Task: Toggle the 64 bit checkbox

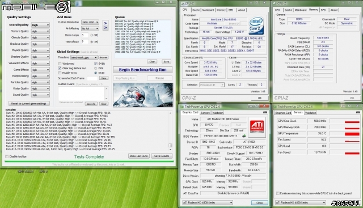Action: (96, 63)
